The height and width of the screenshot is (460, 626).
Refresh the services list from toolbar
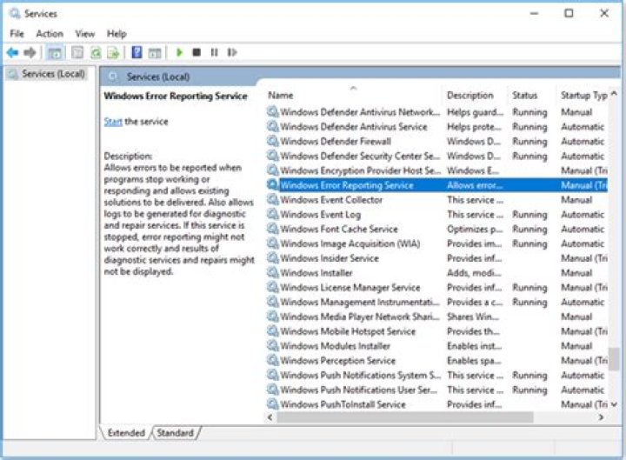coord(96,52)
